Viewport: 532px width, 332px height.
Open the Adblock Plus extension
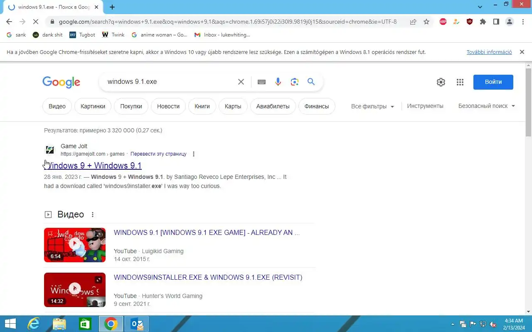443,22
